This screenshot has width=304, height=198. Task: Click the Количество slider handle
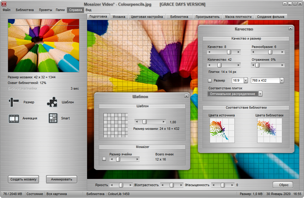click(x=220, y=65)
